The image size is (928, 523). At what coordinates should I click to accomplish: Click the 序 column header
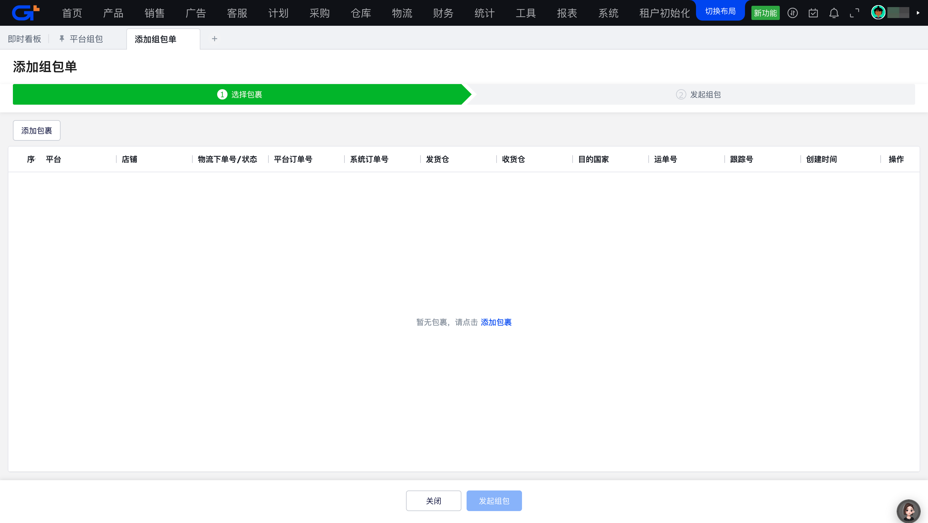tap(31, 159)
